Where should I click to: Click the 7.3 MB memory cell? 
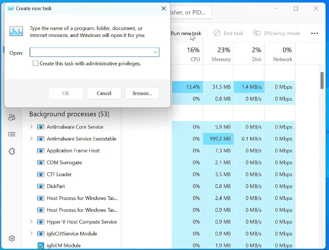(218, 151)
